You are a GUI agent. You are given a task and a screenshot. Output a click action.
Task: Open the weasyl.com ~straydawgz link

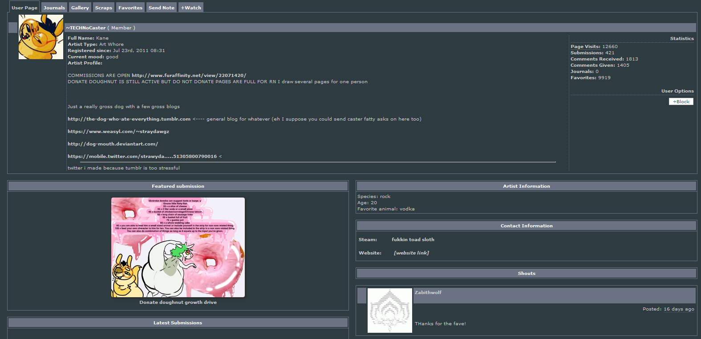pyautogui.click(x=118, y=132)
